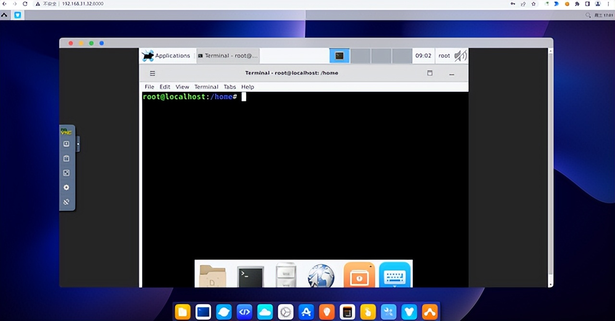Collapse the noVNC control bar handle
Viewport: 615px width, 321px height.
point(78,143)
